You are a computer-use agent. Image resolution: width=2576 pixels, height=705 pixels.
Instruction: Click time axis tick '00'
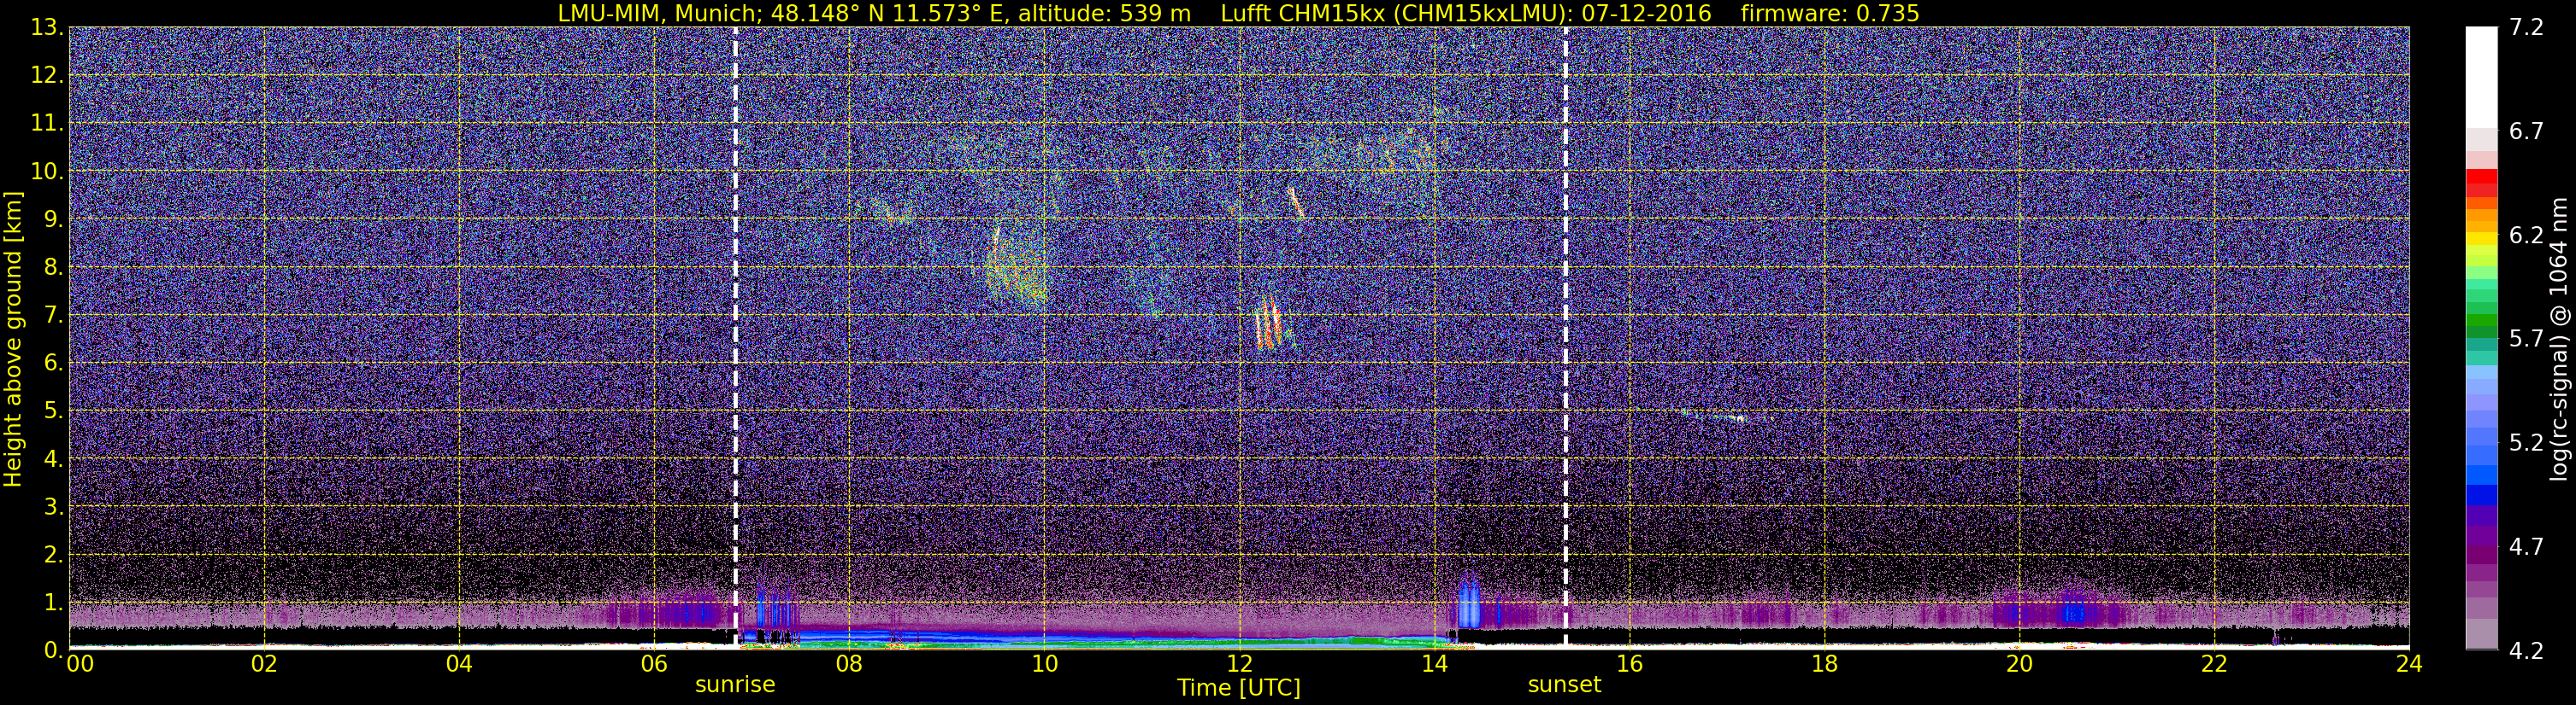80,664
